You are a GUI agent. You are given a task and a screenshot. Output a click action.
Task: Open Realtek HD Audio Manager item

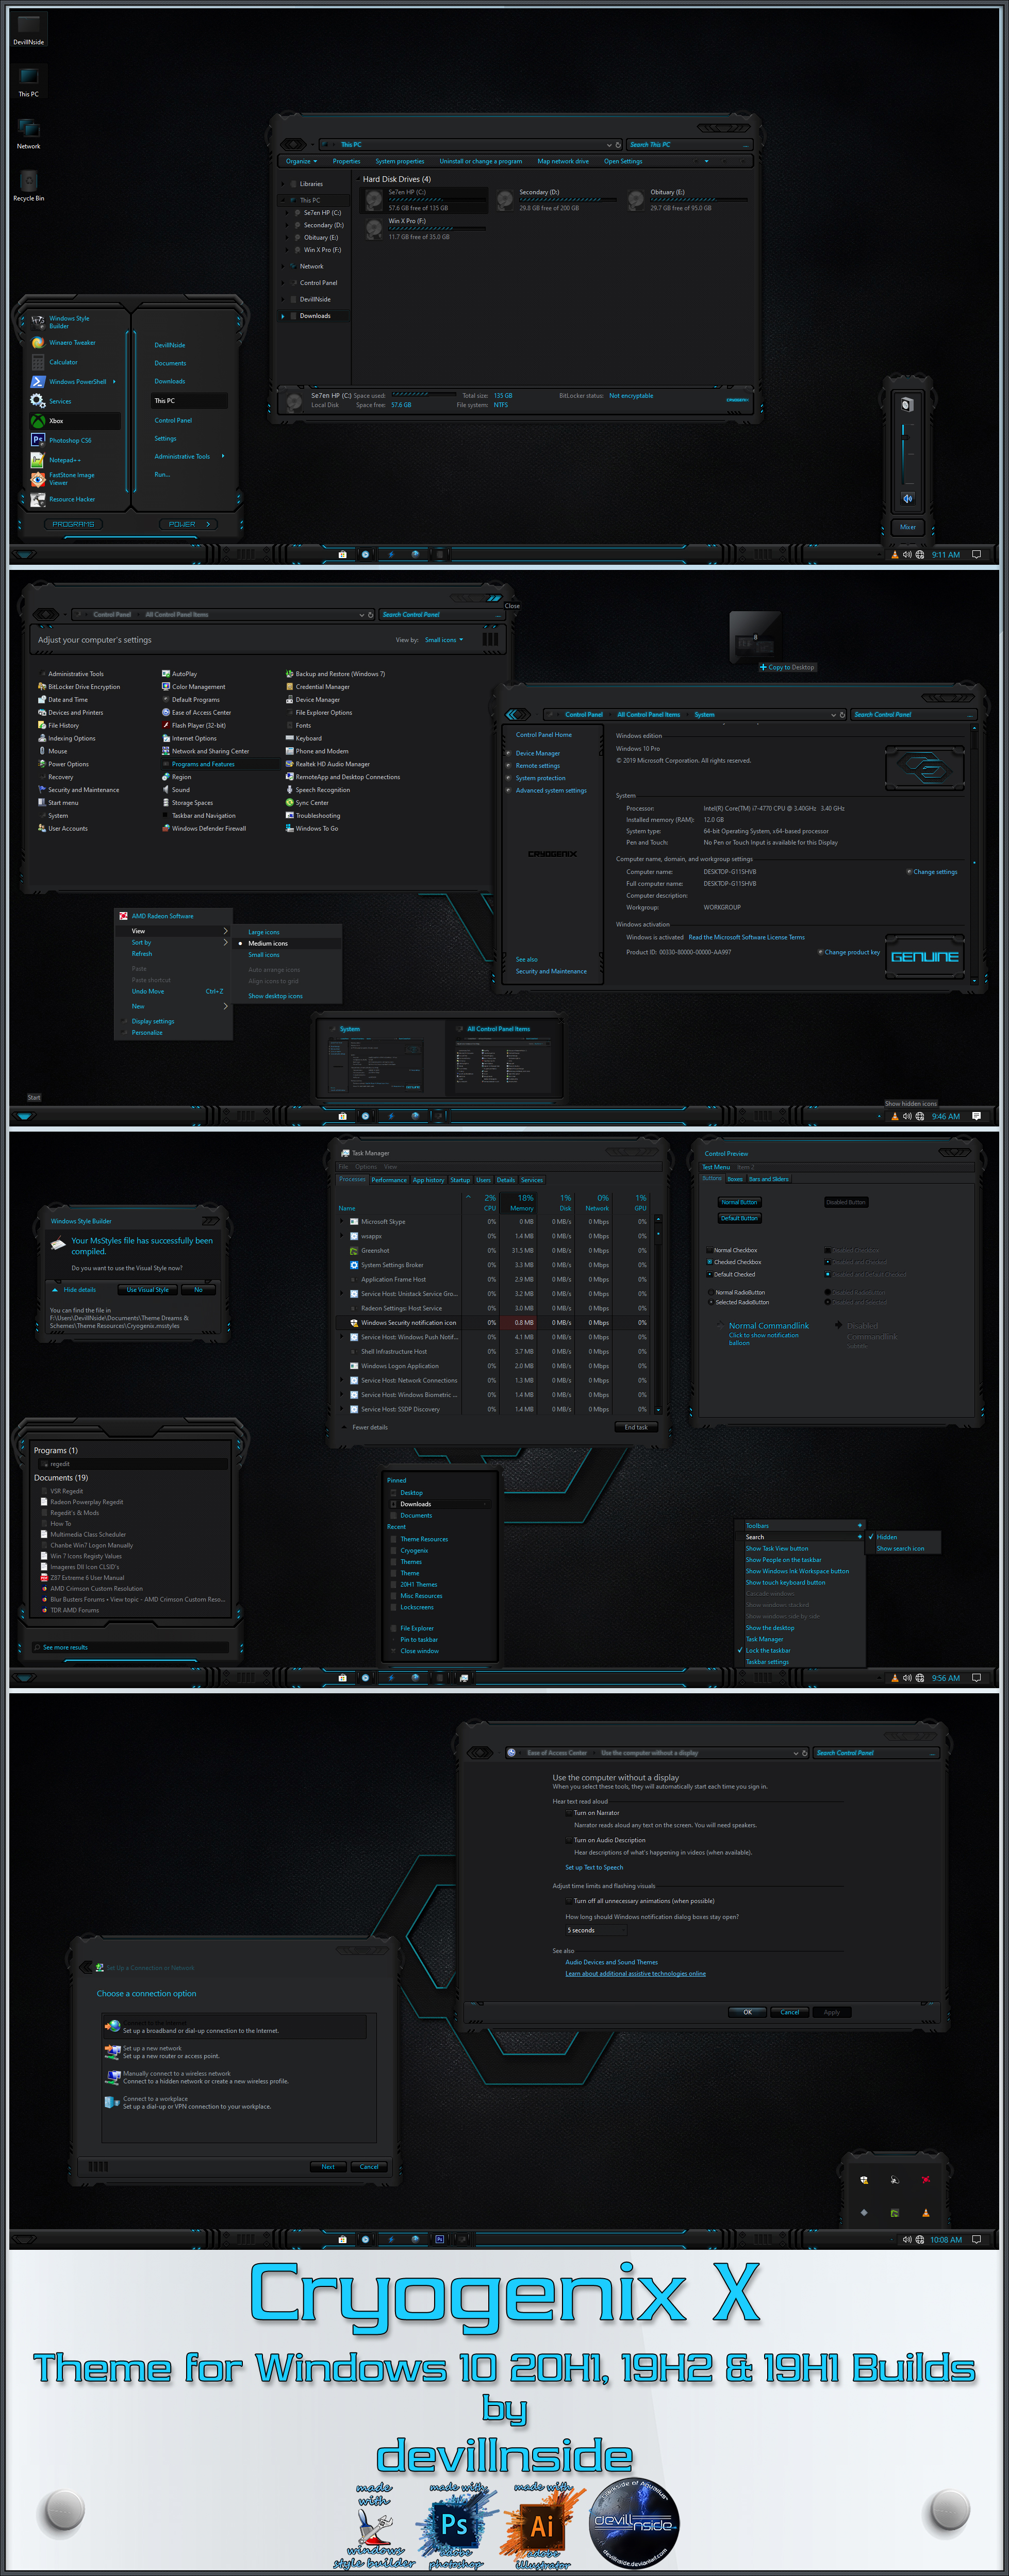327,764
